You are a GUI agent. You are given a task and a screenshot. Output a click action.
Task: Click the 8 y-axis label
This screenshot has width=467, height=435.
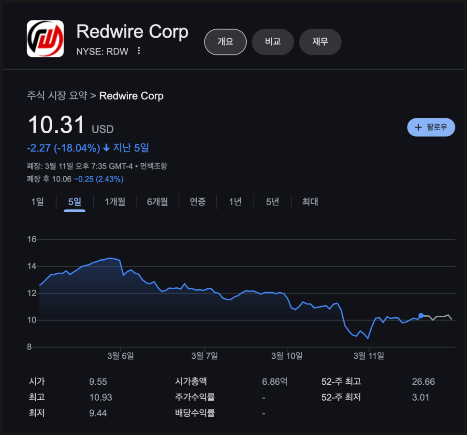coord(29,347)
